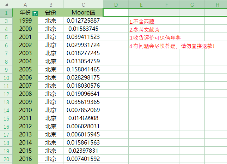Click the note '3.收货评价可送俩年鉴'

coord(155,38)
